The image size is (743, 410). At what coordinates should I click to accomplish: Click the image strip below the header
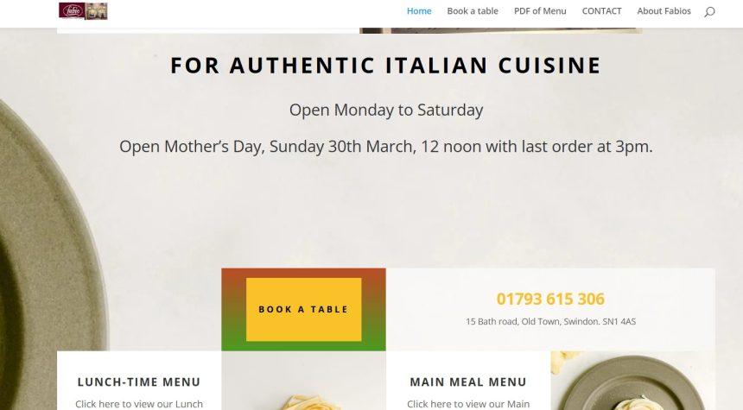tap(500, 30)
